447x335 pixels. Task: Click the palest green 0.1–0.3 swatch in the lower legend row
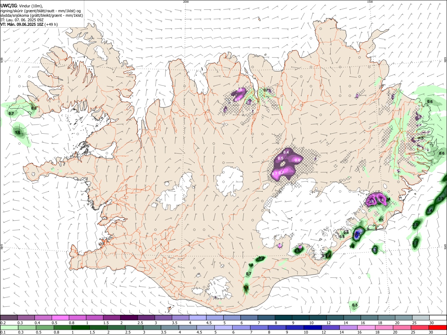click(9, 327)
